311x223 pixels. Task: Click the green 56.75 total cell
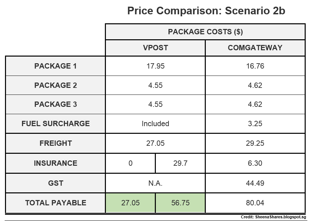[x=180, y=203]
